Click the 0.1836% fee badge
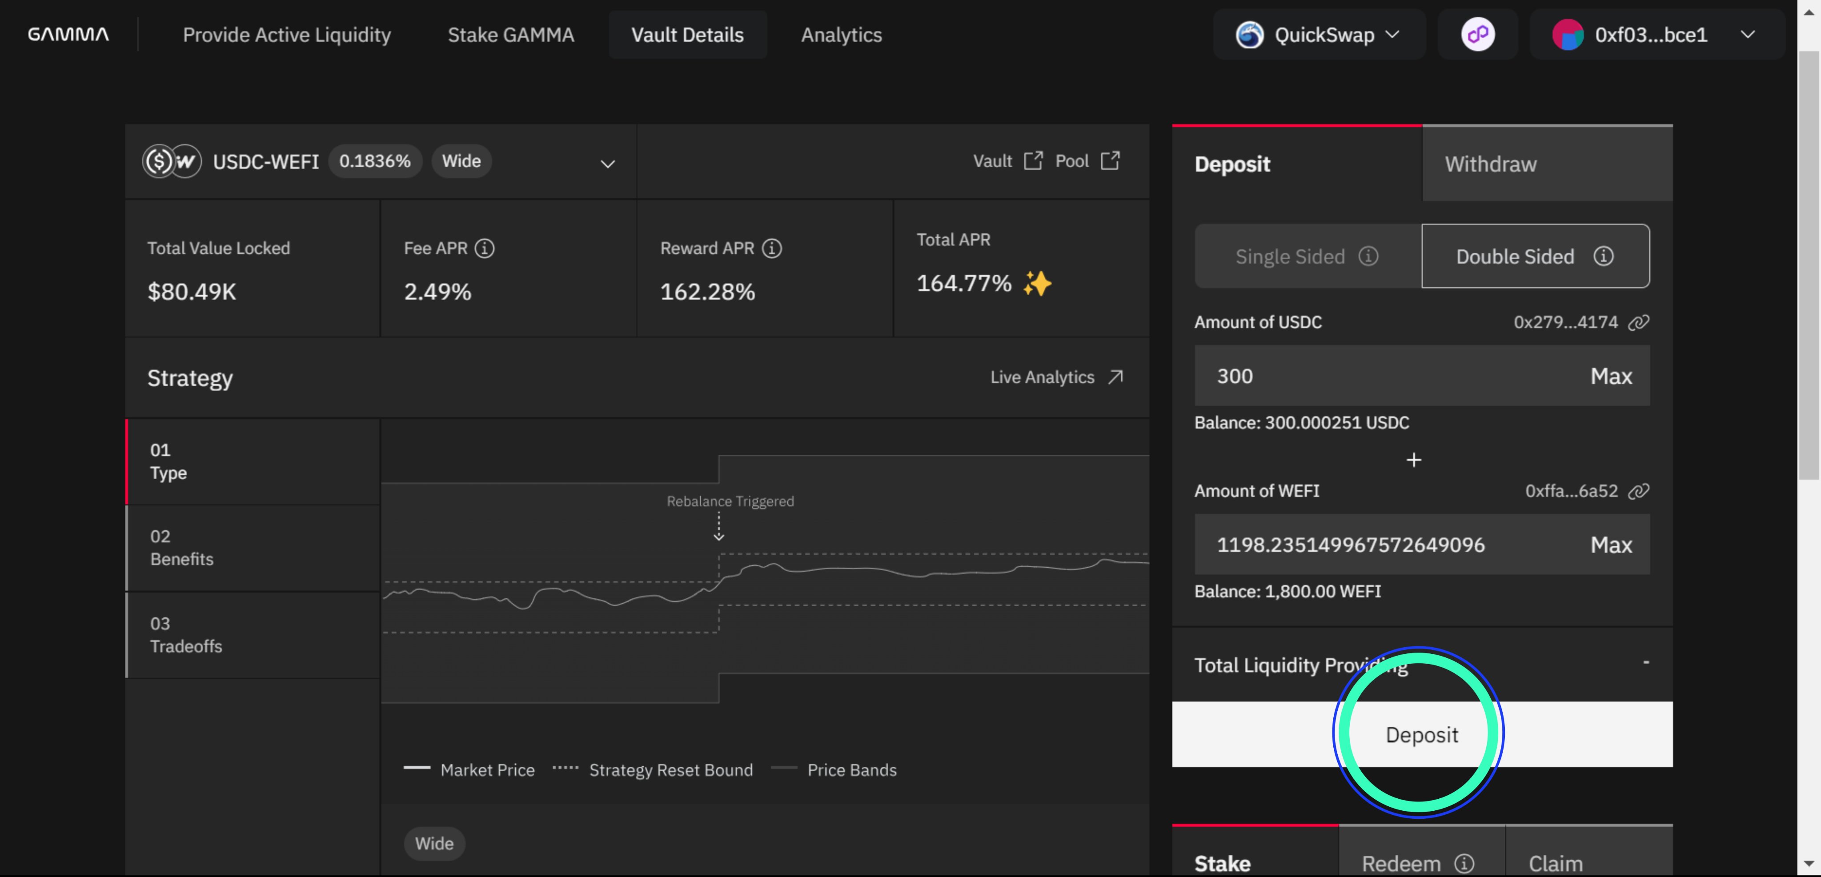Image resolution: width=1821 pixels, height=877 pixels. (375, 161)
